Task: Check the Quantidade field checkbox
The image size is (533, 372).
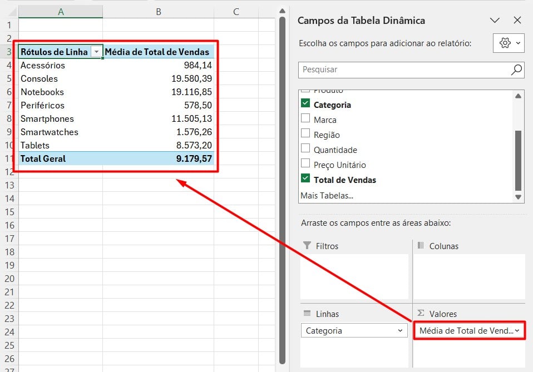Action: 305,148
